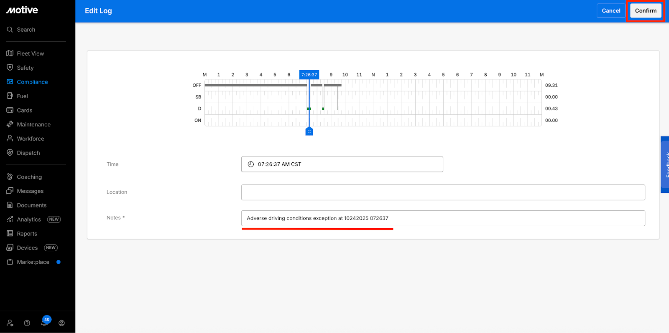Grab the blue timeline slider handle
669x333 pixels.
309,131
